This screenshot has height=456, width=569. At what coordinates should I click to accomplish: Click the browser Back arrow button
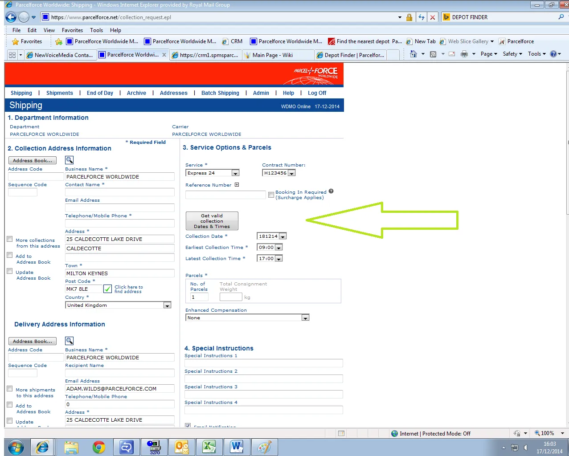(11, 17)
